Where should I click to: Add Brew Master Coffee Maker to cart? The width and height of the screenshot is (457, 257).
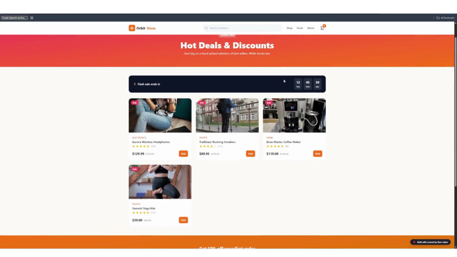pyautogui.click(x=318, y=154)
